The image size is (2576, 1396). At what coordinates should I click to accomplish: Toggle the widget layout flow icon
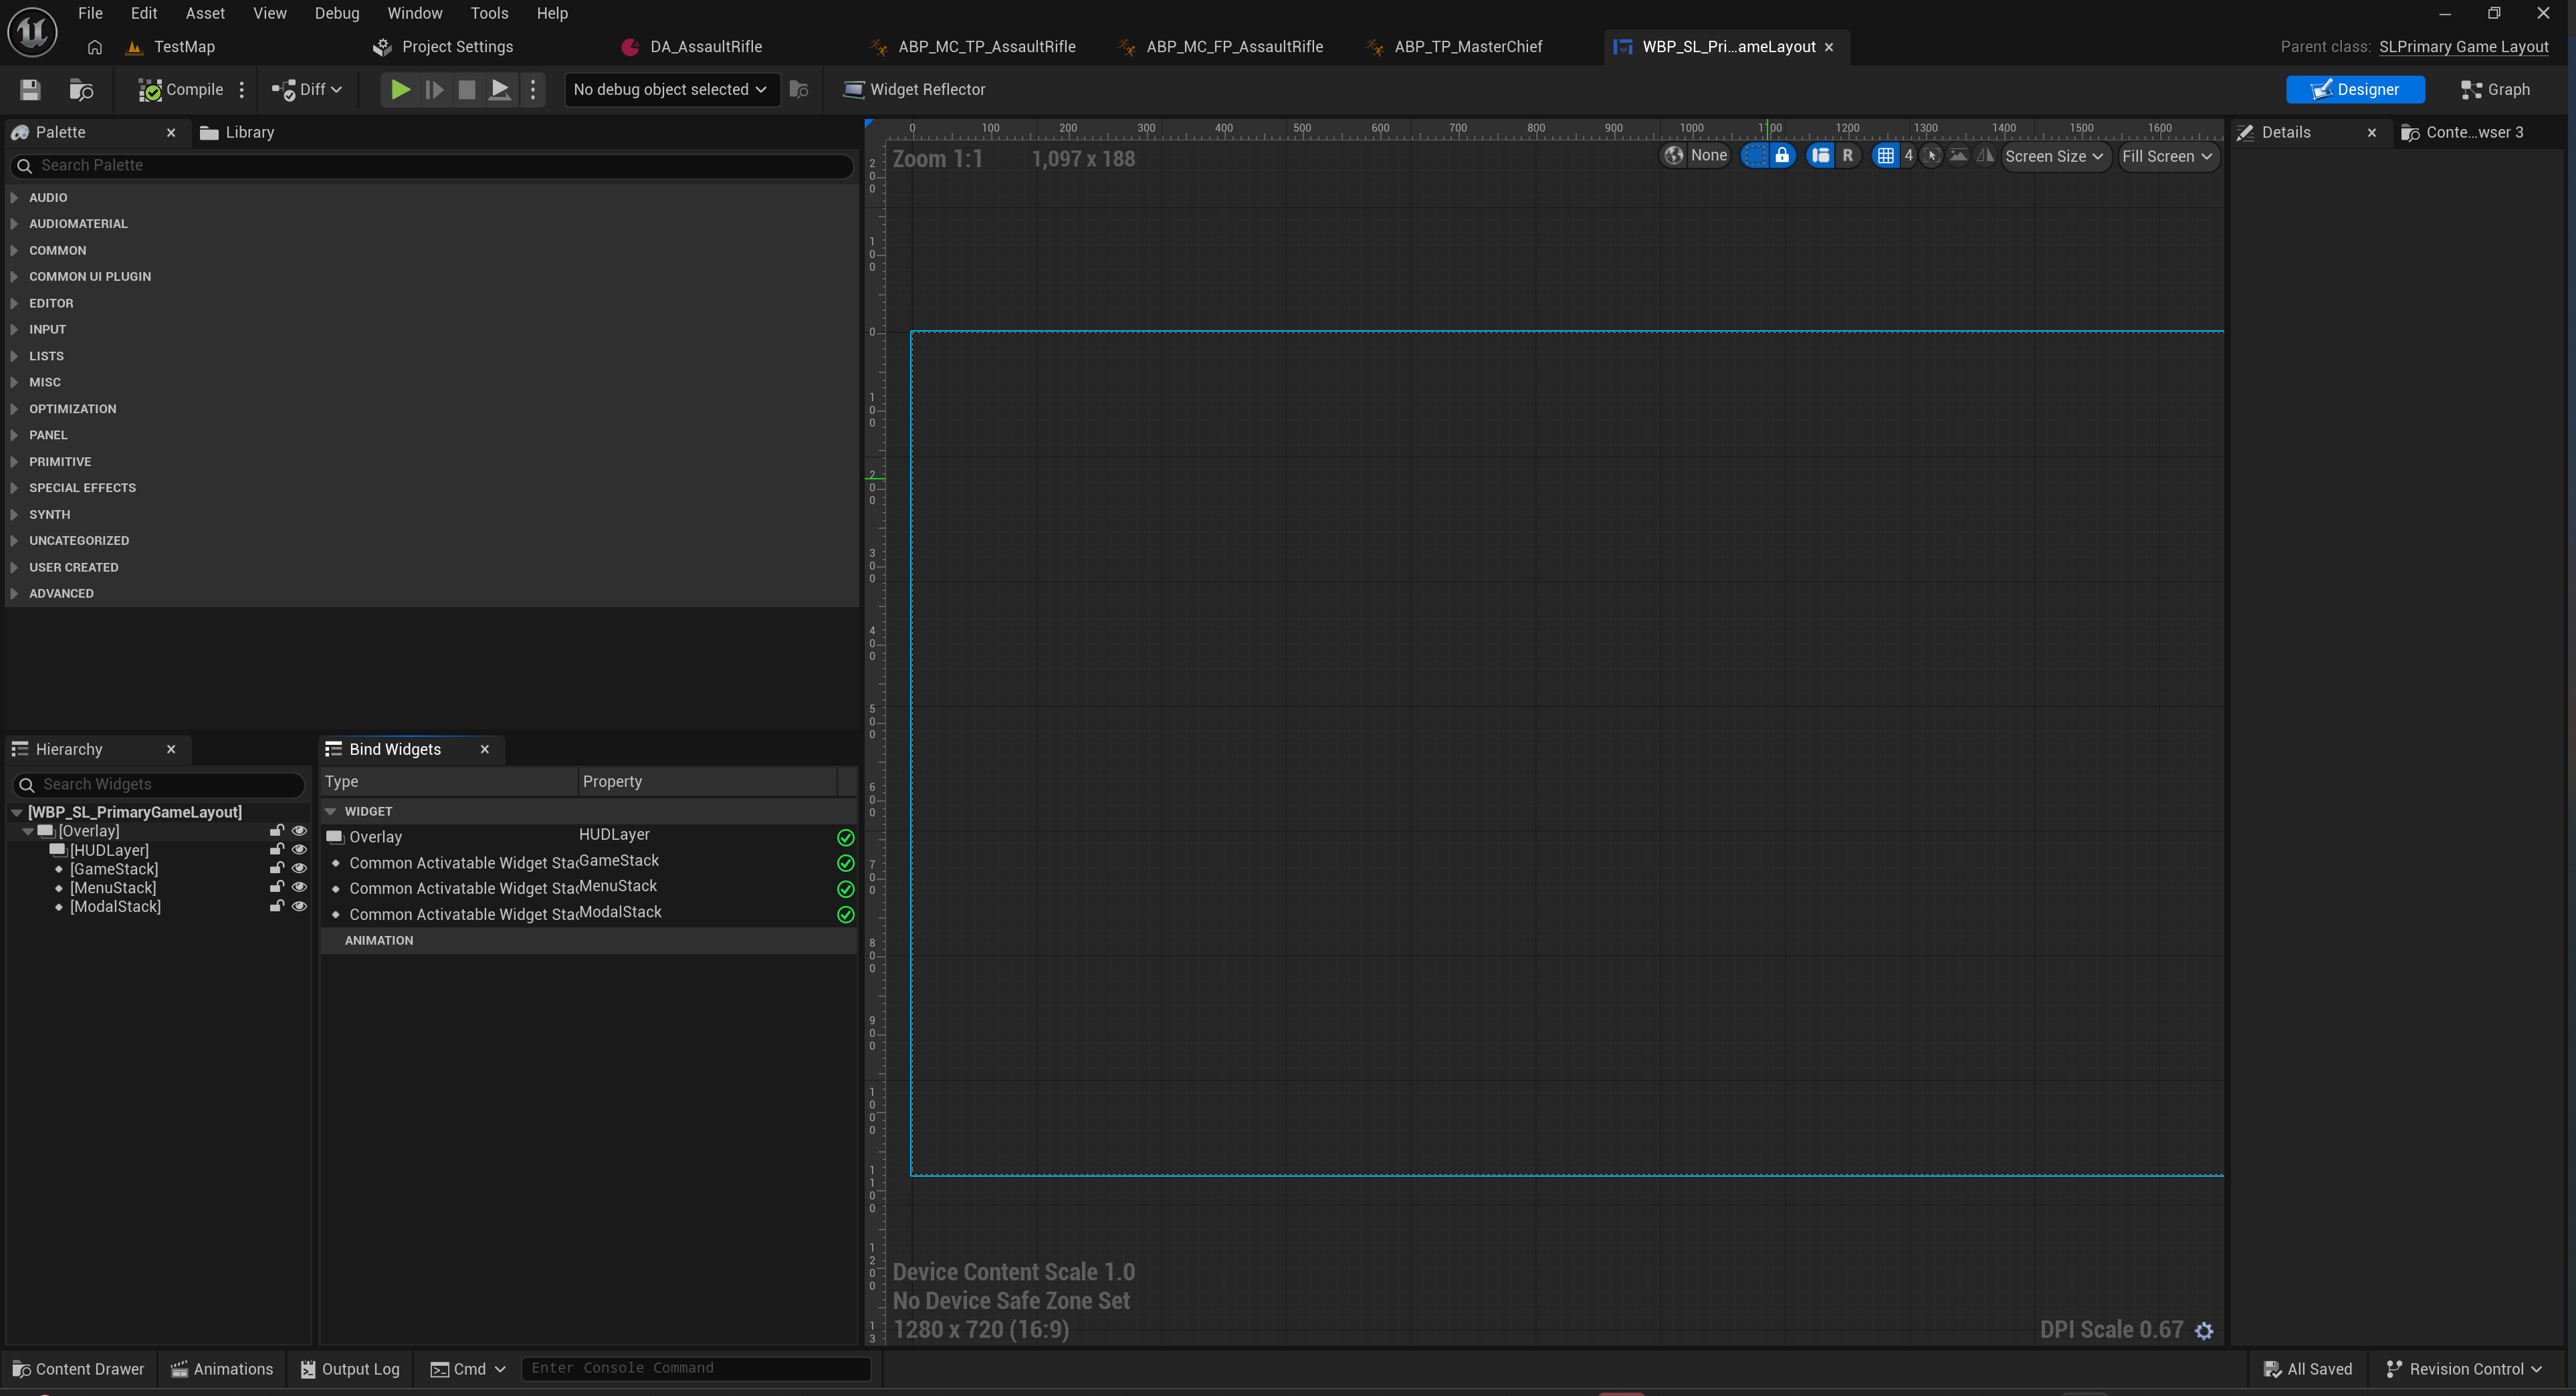click(1821, 156)
